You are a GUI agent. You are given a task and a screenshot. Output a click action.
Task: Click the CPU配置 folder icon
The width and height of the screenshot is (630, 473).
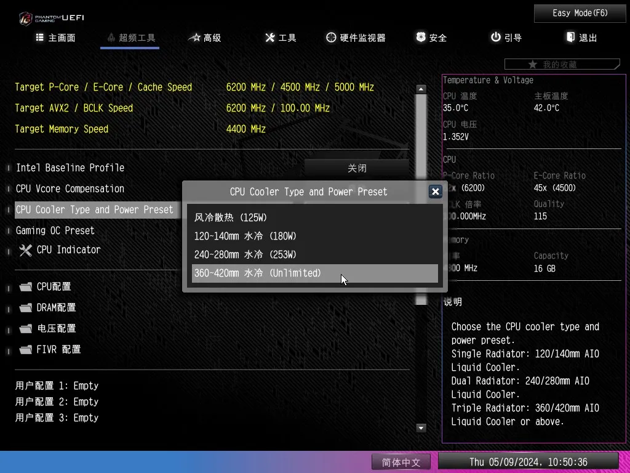(26, 287)
